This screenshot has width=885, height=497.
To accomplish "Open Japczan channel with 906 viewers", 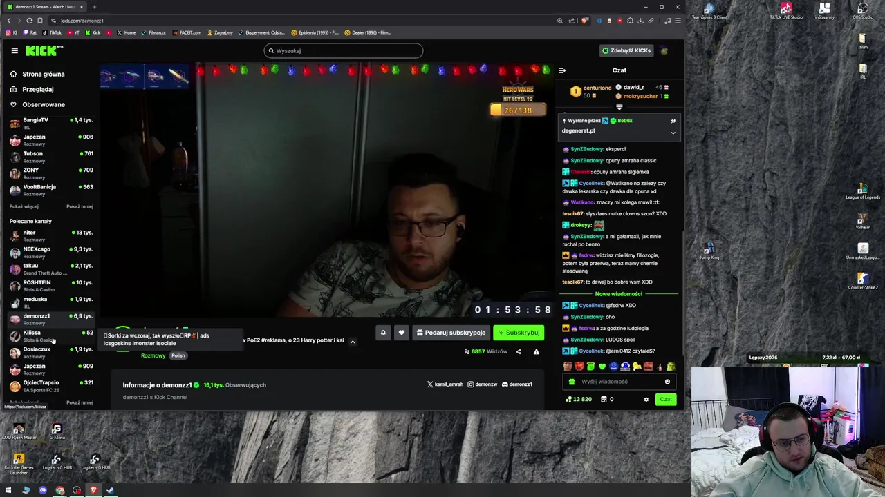I will coord(51,139).
